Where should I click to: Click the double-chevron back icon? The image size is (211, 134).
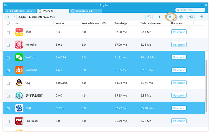point(8,17)
